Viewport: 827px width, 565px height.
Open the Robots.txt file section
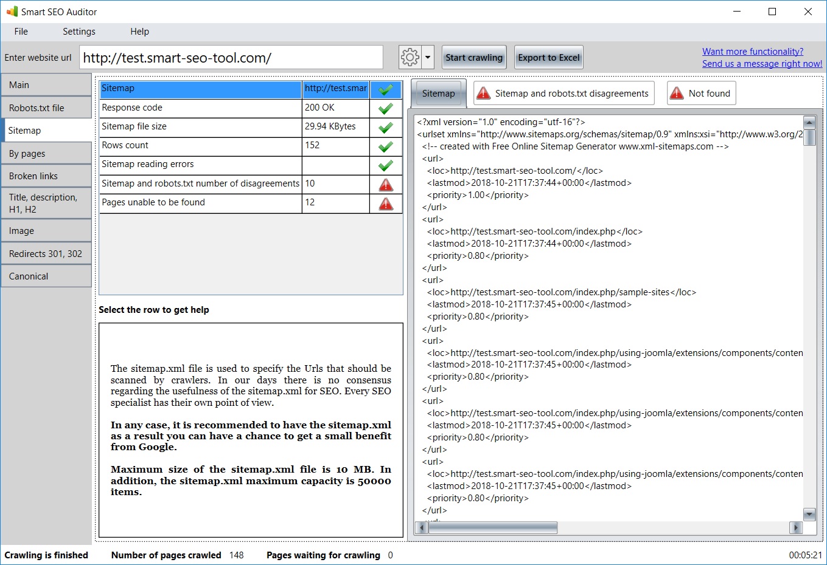tap(46, 108)
